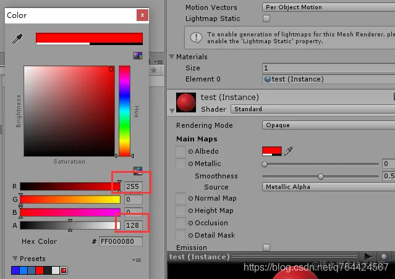
Task: Click the Hex Color field FF000080
Action: pos(121,241)
